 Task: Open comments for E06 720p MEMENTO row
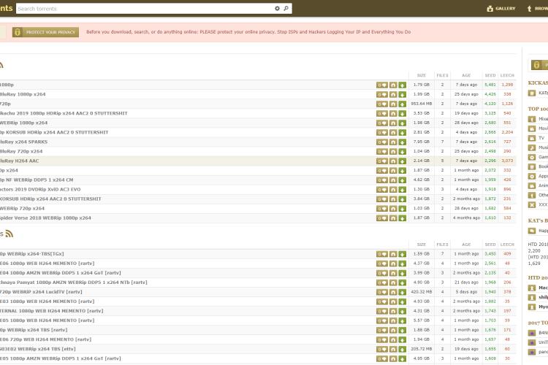pos(382,339)
